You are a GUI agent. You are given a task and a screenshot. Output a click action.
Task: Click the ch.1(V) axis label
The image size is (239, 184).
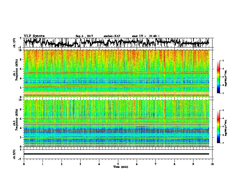click(14, 43)
